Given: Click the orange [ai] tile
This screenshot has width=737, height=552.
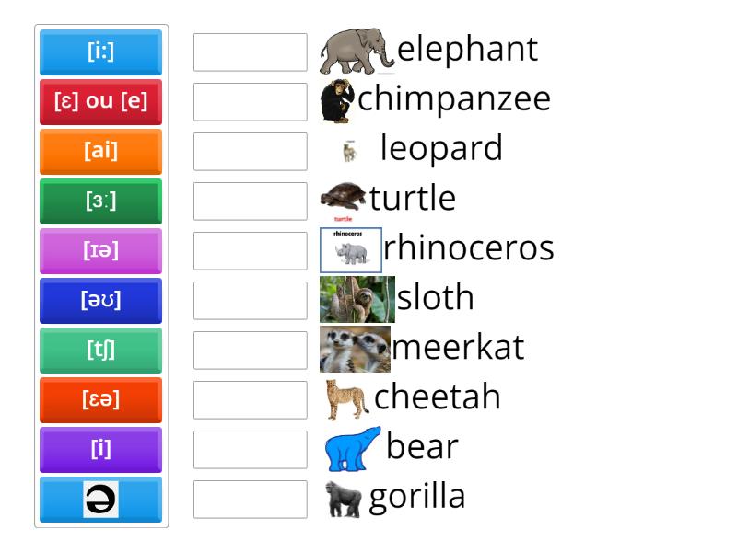Looking at the screenshot, I should coord(100,152).
